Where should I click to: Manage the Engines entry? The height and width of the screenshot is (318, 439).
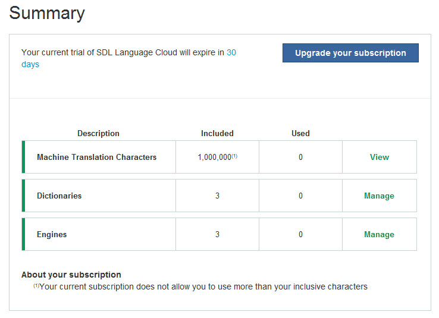[x=379, y=234]
